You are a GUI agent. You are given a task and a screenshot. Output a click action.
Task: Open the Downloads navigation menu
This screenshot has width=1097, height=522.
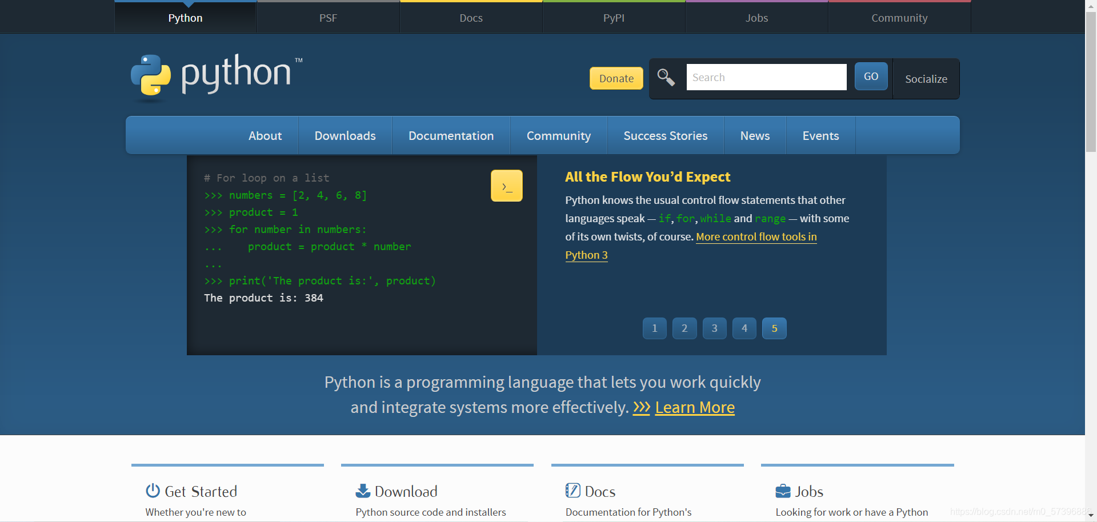(345, 136)
